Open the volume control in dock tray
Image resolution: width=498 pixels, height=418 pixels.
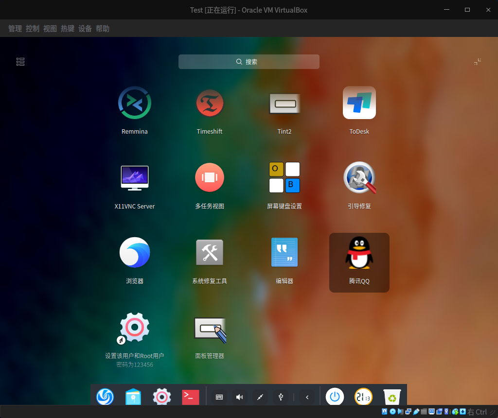(239, 397)
